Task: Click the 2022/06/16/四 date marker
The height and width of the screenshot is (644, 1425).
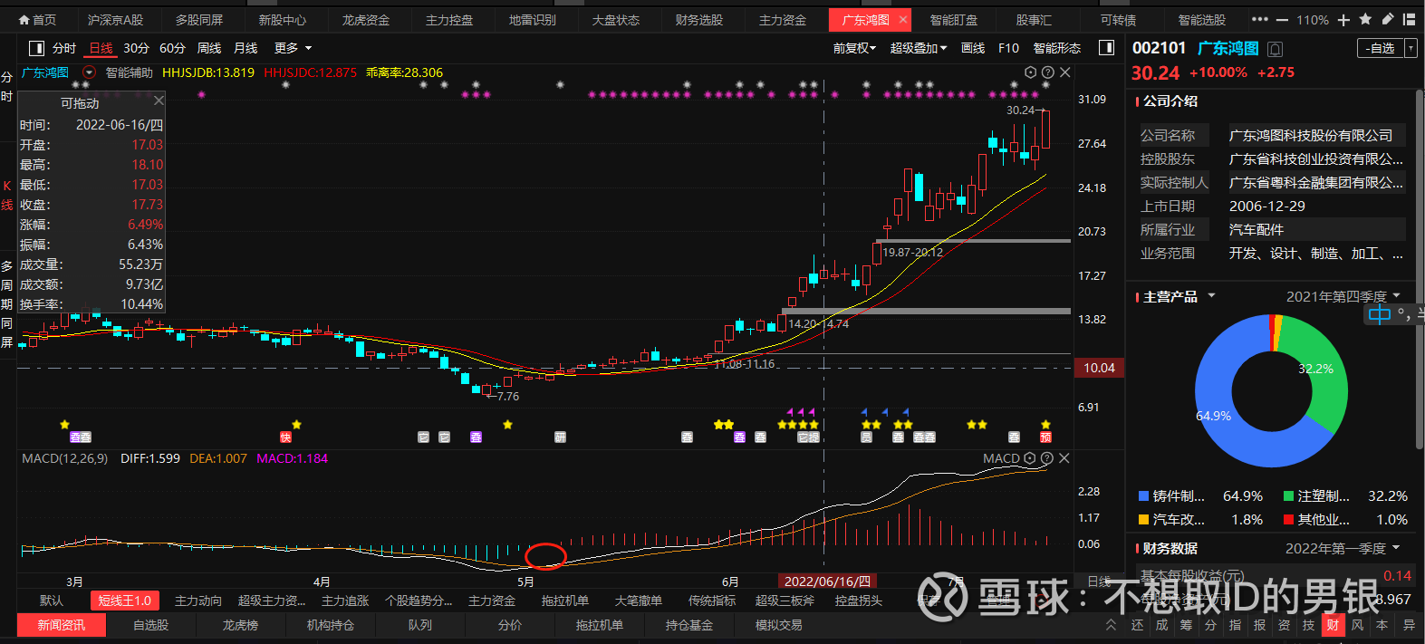Action: (x=827, y=582)
